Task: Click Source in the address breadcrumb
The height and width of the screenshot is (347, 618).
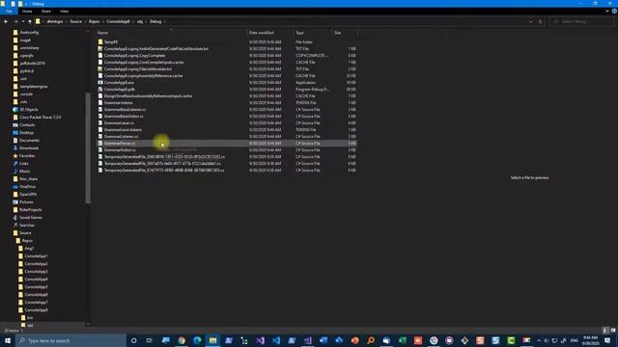Action: (75, 21)
